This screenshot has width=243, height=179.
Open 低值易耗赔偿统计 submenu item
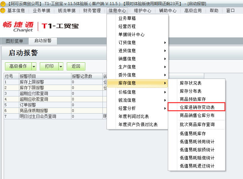(x=196, y=158)
